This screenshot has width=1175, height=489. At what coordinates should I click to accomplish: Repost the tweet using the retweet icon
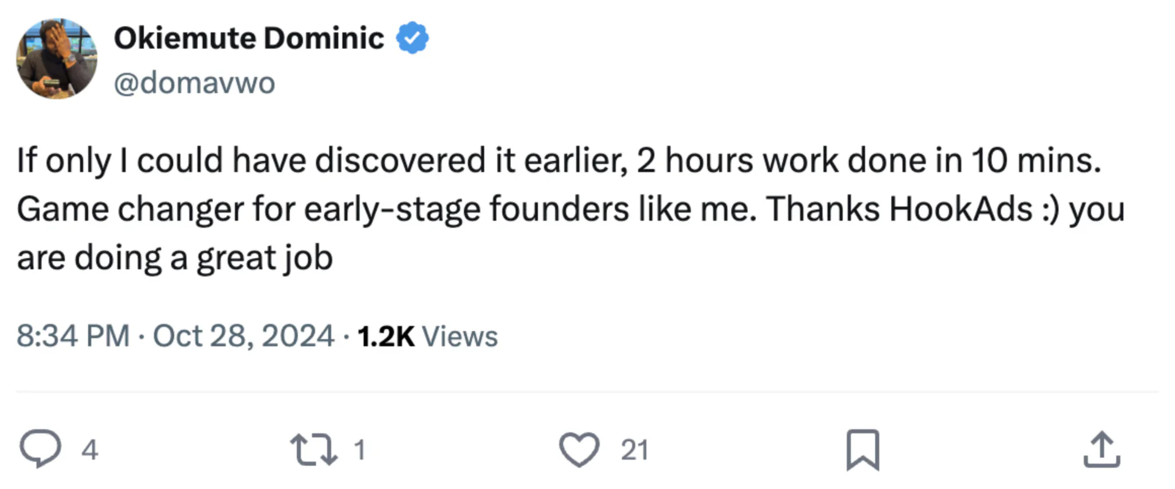313,449
